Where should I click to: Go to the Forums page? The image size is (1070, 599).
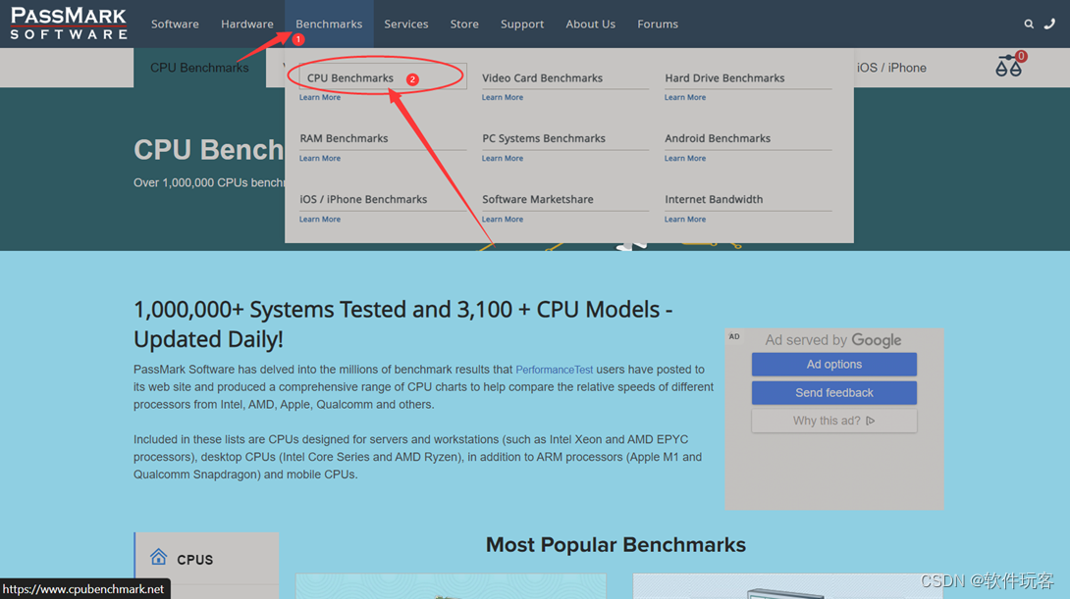(658, 24)
